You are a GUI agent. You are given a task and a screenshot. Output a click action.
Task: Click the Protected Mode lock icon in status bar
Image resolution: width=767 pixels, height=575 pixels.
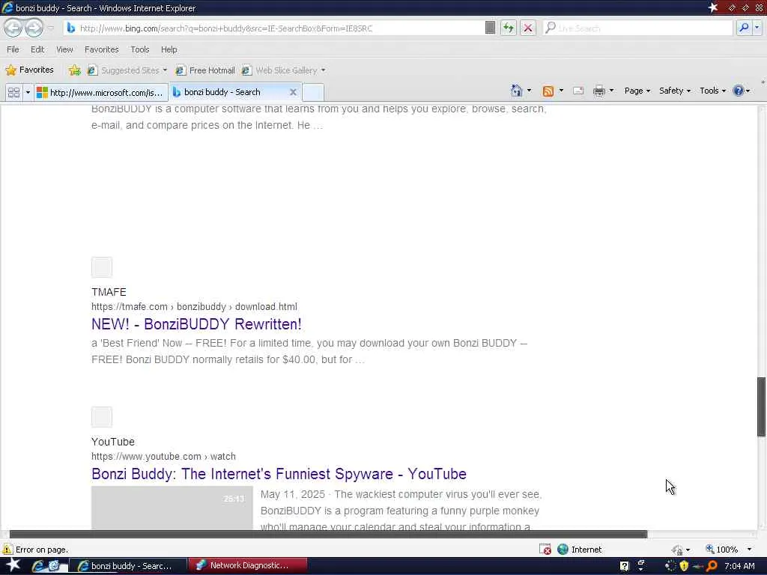click(x=677, y=550)
